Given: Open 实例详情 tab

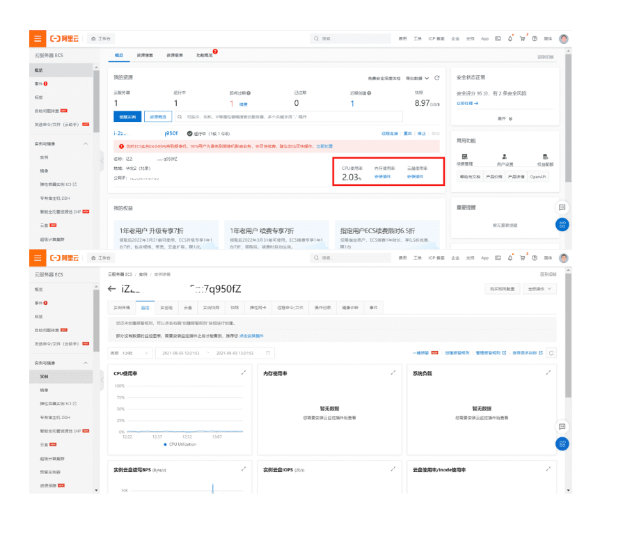Looking at the screenshot, I should coord(122,308).
